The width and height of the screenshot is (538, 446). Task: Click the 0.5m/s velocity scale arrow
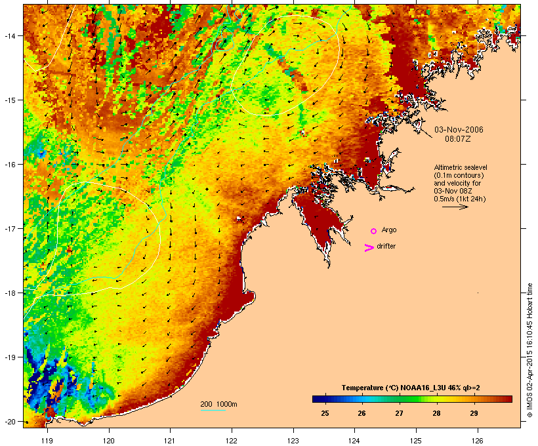[455, 207]
